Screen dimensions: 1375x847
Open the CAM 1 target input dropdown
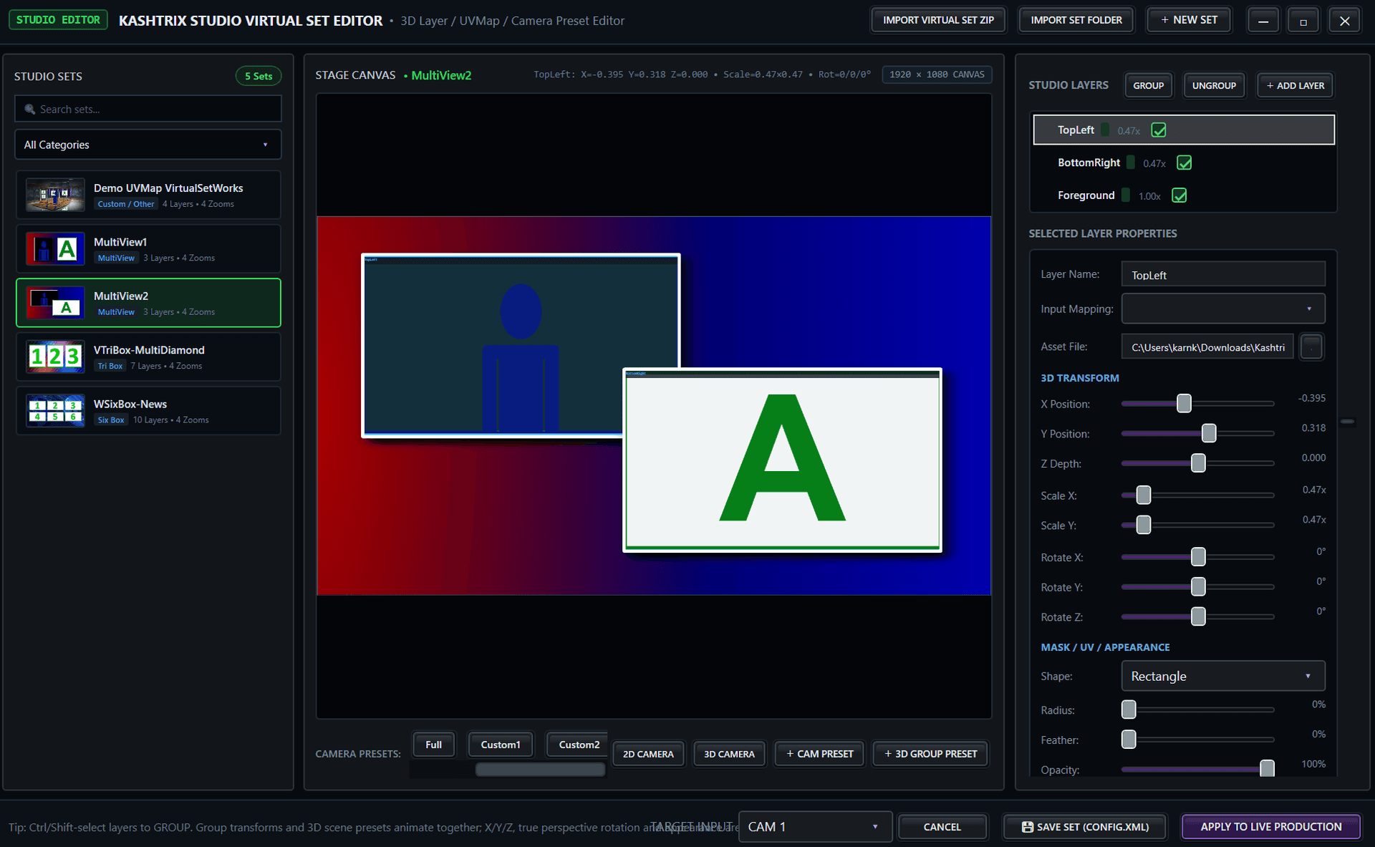(815, 827)
